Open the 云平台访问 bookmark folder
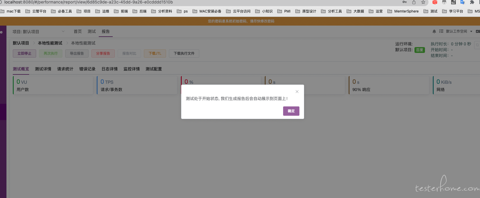 point(238,11)
